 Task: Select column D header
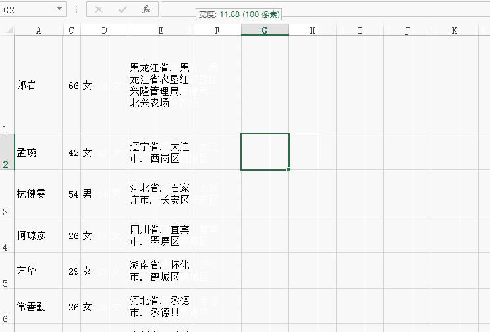coord(104,30)
